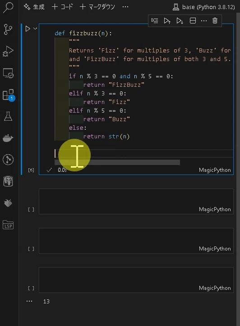Open the Search view in activity bar

pyautogui.click(x=8, y=7)
